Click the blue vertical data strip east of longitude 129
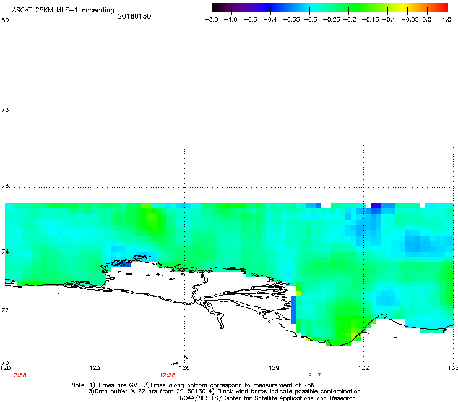The height and width of the screenshot is (402, 458). (x=293, y=310)
